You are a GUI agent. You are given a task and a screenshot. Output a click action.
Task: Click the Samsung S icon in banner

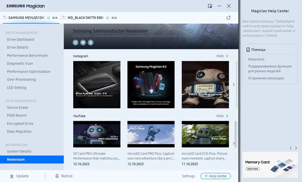coord(91,42)
